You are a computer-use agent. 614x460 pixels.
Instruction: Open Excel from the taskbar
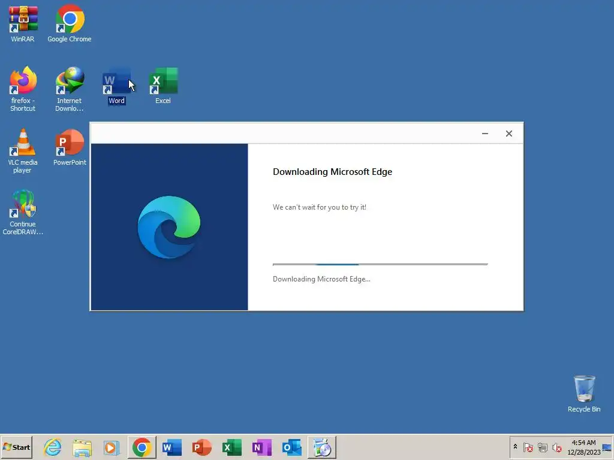(x=232, y=447)
